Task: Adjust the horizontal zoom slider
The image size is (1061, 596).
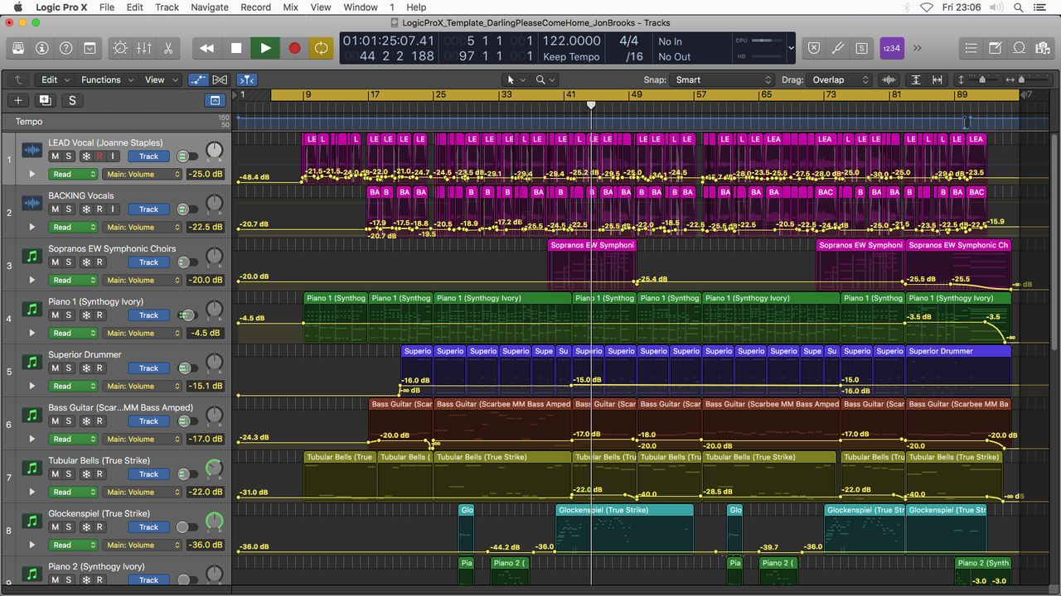Action: tap(1021, 79)
